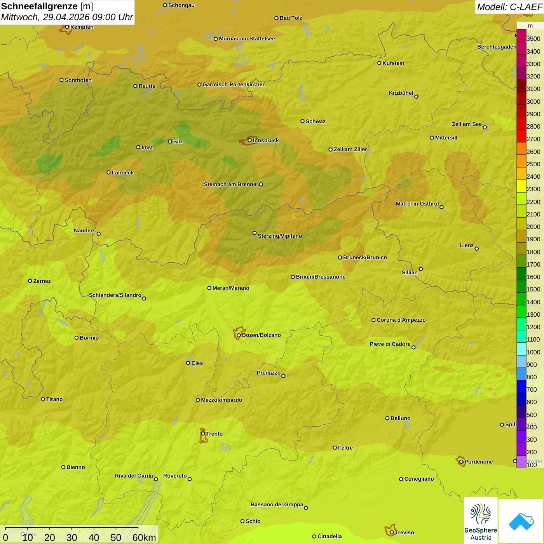Click the Cles label
The image size is (544, 544).
click(197, 363)
